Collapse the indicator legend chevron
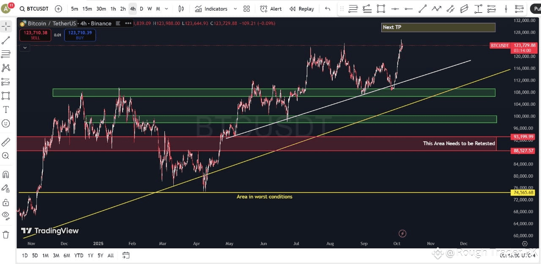The width and height of the screenshot is (541, 264). click(25, 48)
